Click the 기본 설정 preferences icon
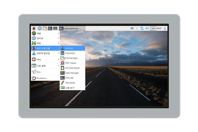 tap(34, 66)
